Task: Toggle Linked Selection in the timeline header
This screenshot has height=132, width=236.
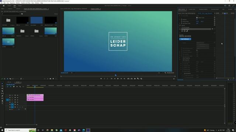Action: 14,87
